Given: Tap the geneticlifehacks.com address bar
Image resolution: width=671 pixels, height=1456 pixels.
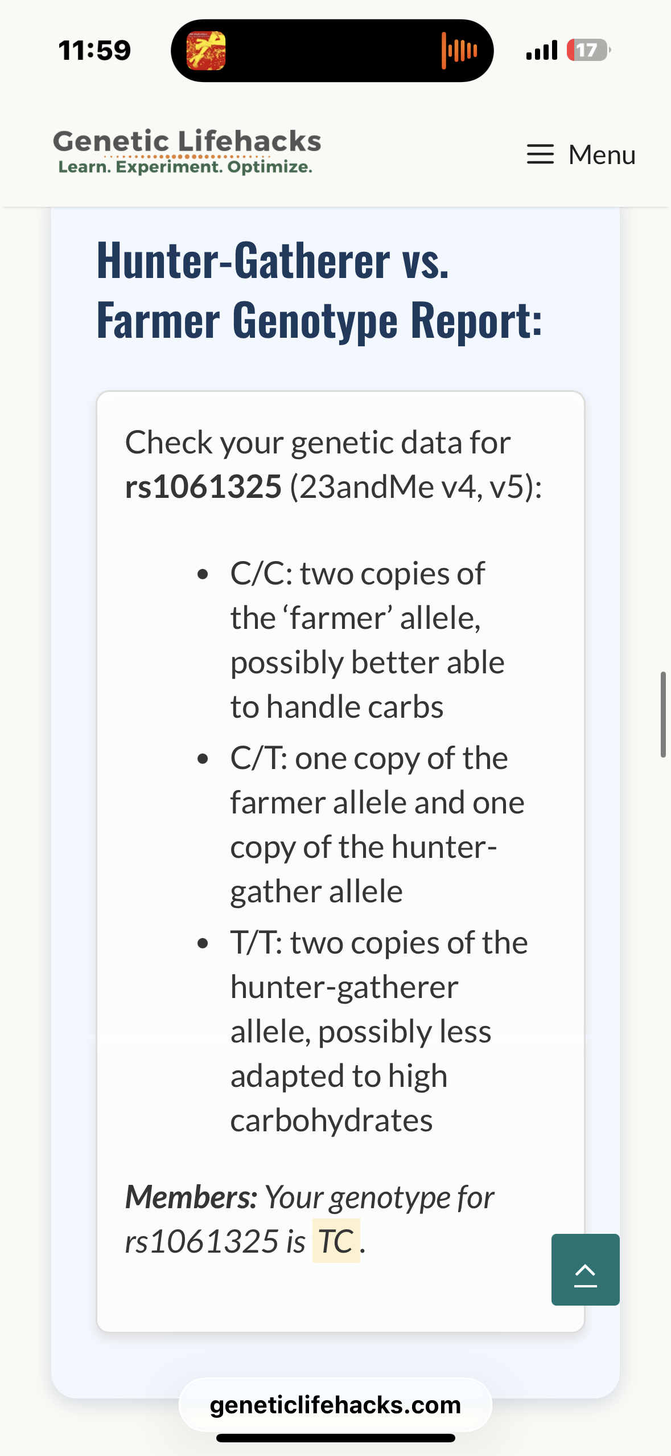Looking at the screenshot, I should [x=335, y=1405].
